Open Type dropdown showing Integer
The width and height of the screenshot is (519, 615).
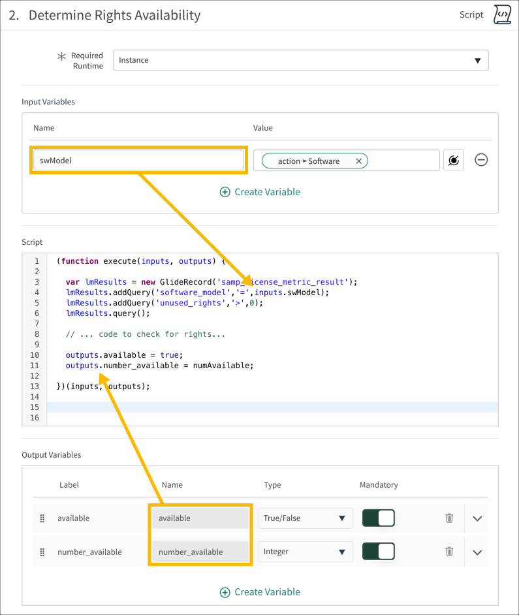click(x=306, y=552)
